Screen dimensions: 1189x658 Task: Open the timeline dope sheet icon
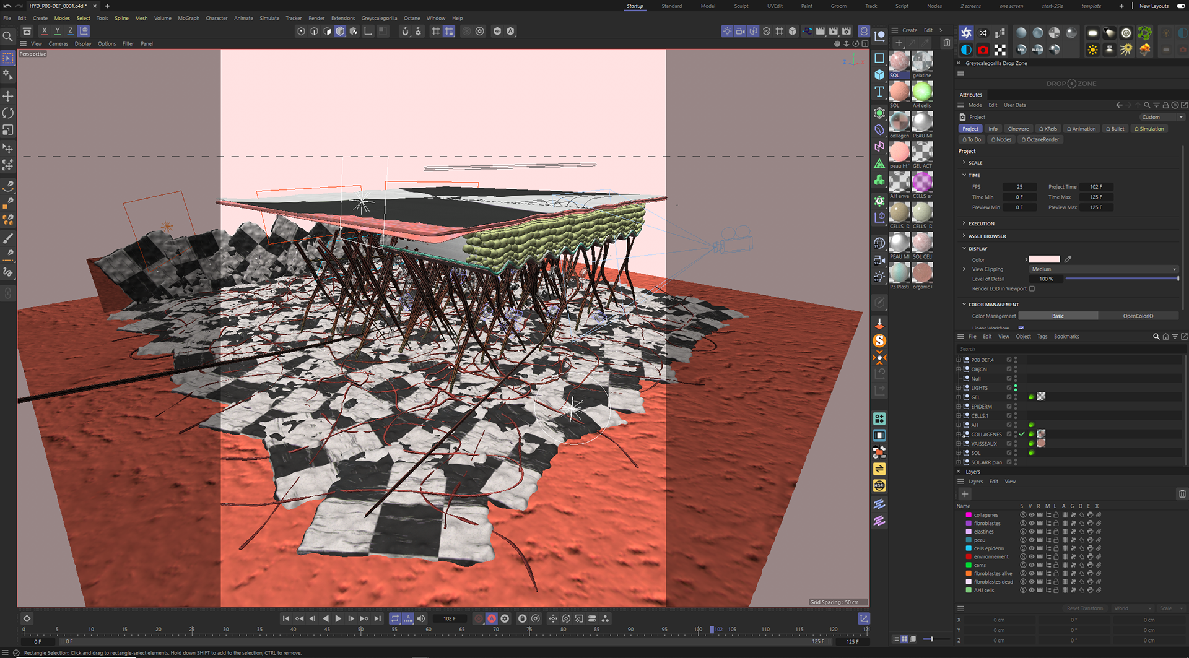click(x=864, y=618)
